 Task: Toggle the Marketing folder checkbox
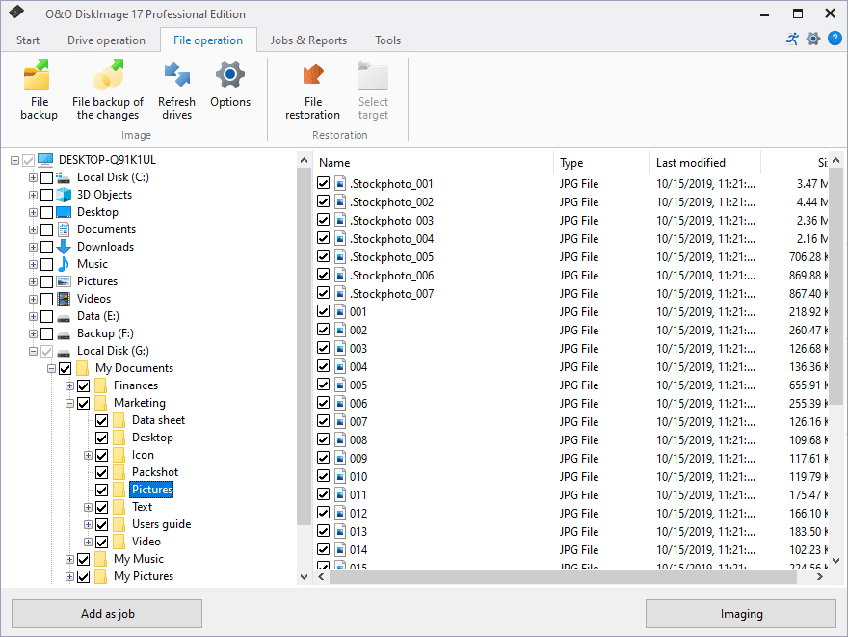(x=83, y=403)
